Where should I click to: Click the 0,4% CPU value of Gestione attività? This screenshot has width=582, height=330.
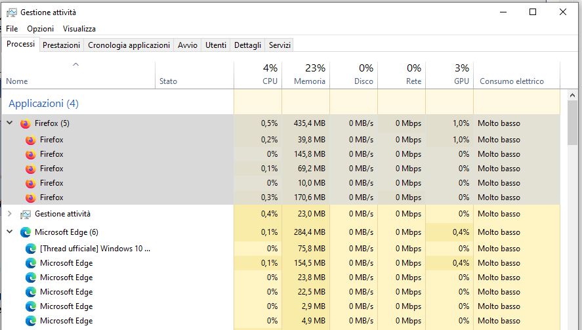click(269, 214)
